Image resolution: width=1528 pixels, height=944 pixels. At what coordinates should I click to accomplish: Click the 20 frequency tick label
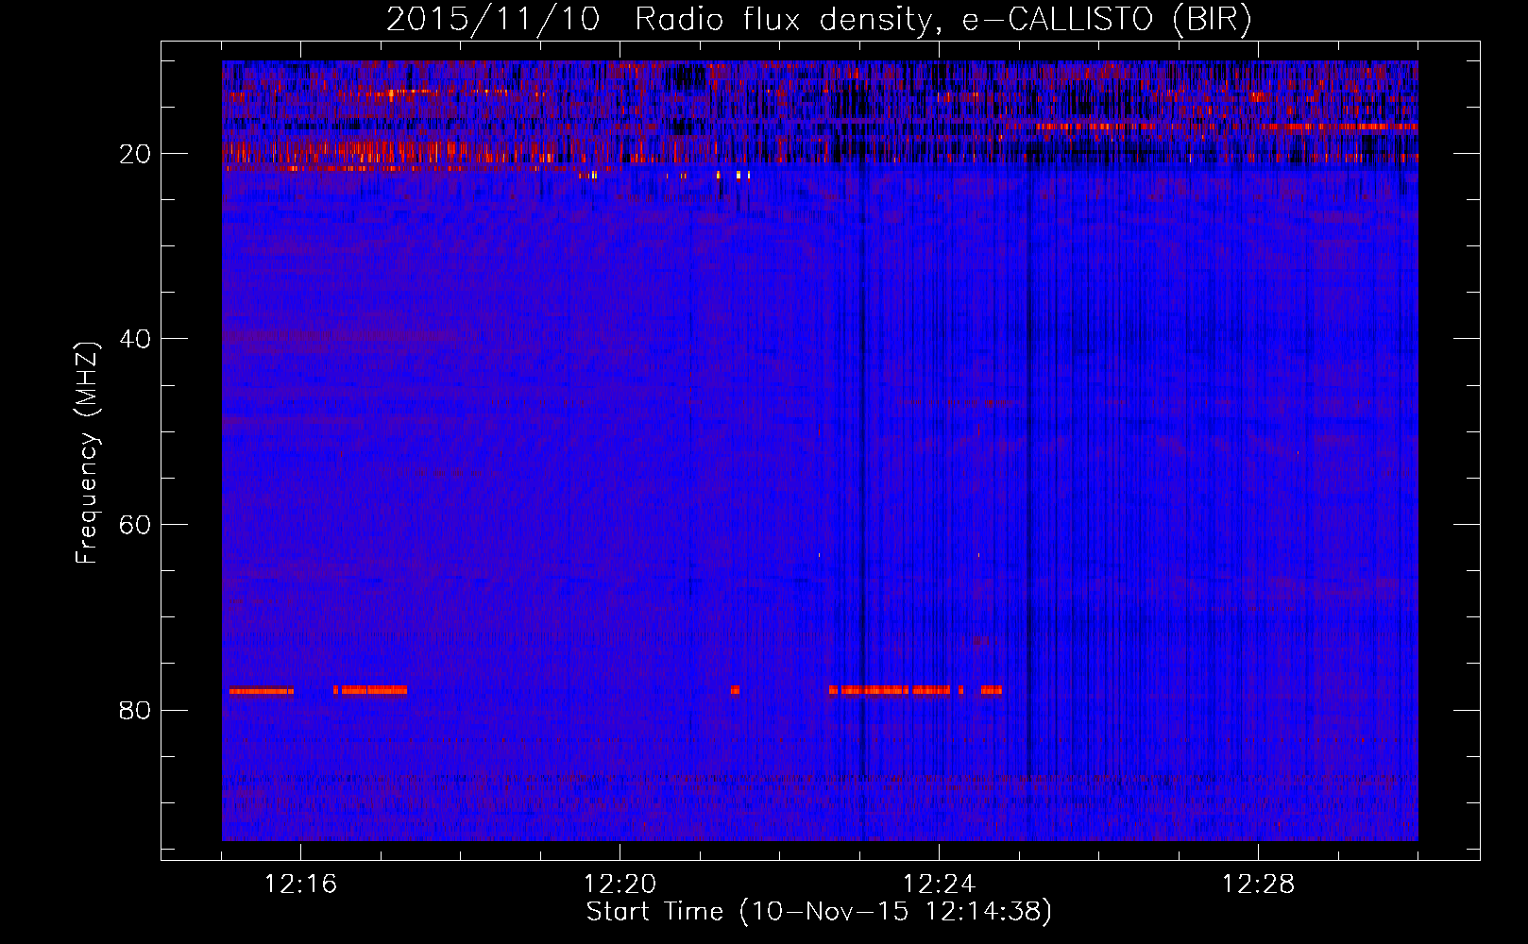(136, 154)
